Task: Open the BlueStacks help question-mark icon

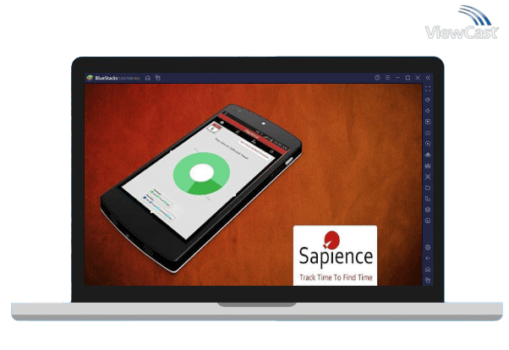Action: [x=377, y=78]
